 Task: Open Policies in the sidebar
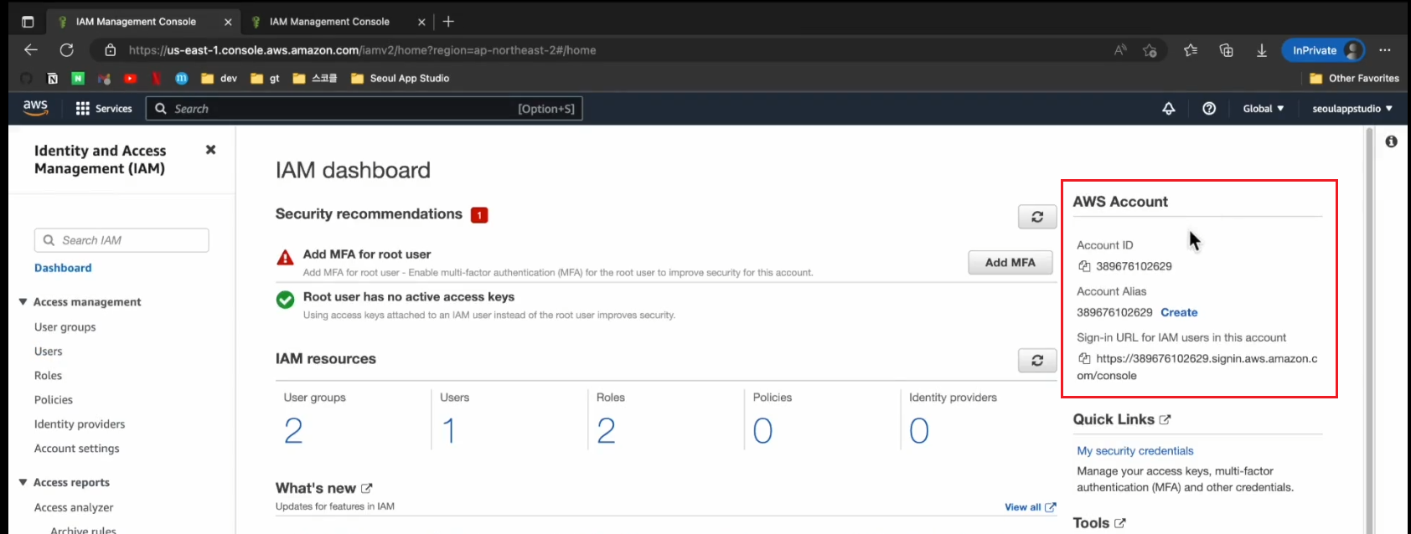point(54,399)
